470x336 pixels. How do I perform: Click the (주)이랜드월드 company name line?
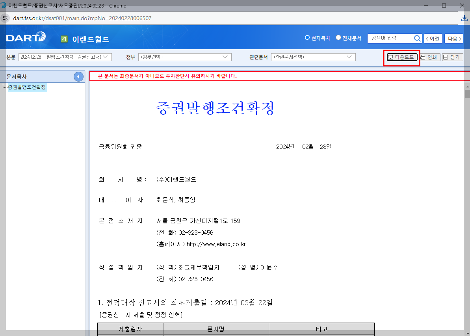[x=176, y=179]
